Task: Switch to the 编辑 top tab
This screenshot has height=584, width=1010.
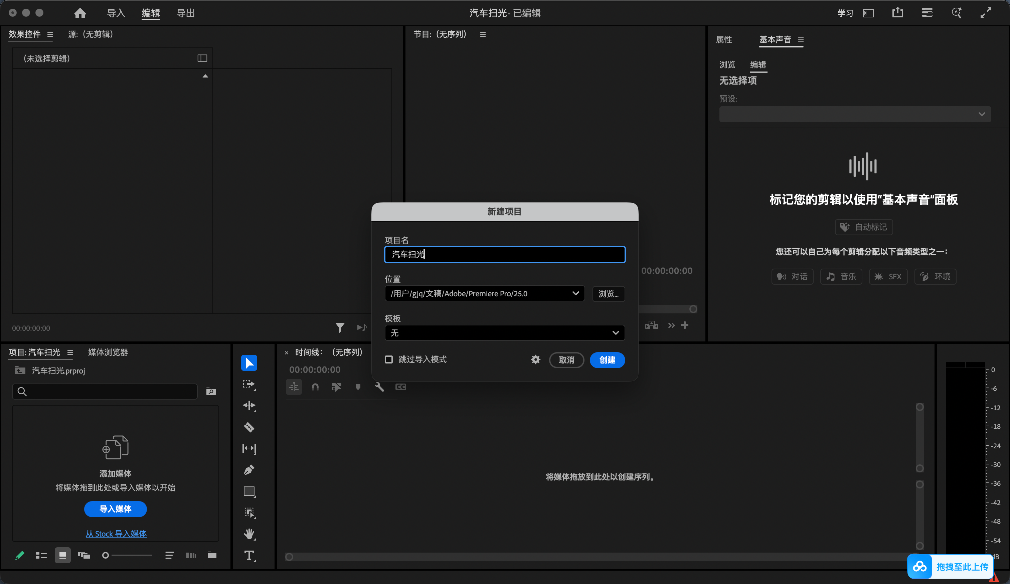Action: pos(151,13)
